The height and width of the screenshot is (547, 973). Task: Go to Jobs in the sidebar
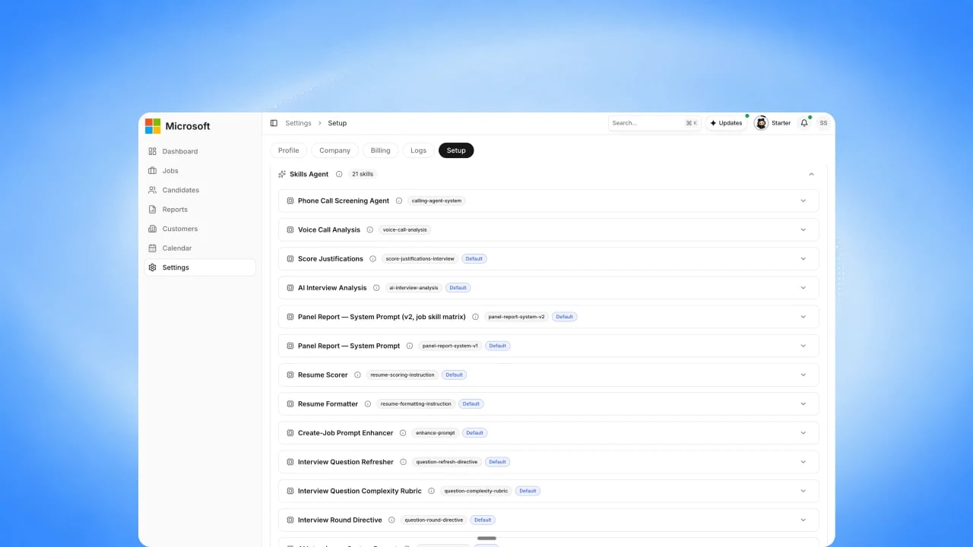pyautogui.click(x=200, y=171)
